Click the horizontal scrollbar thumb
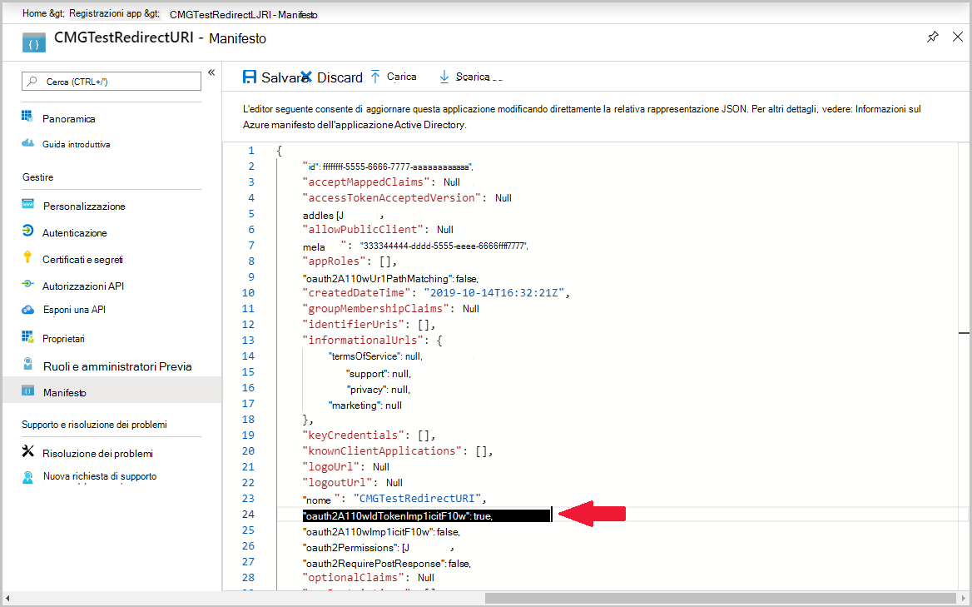Screen dimensions: 972x607 pyautogui.click(x=719, y=599)
